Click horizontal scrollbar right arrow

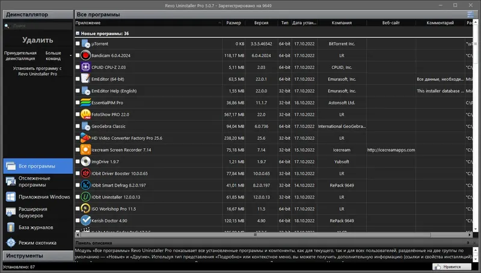(470, 235)
